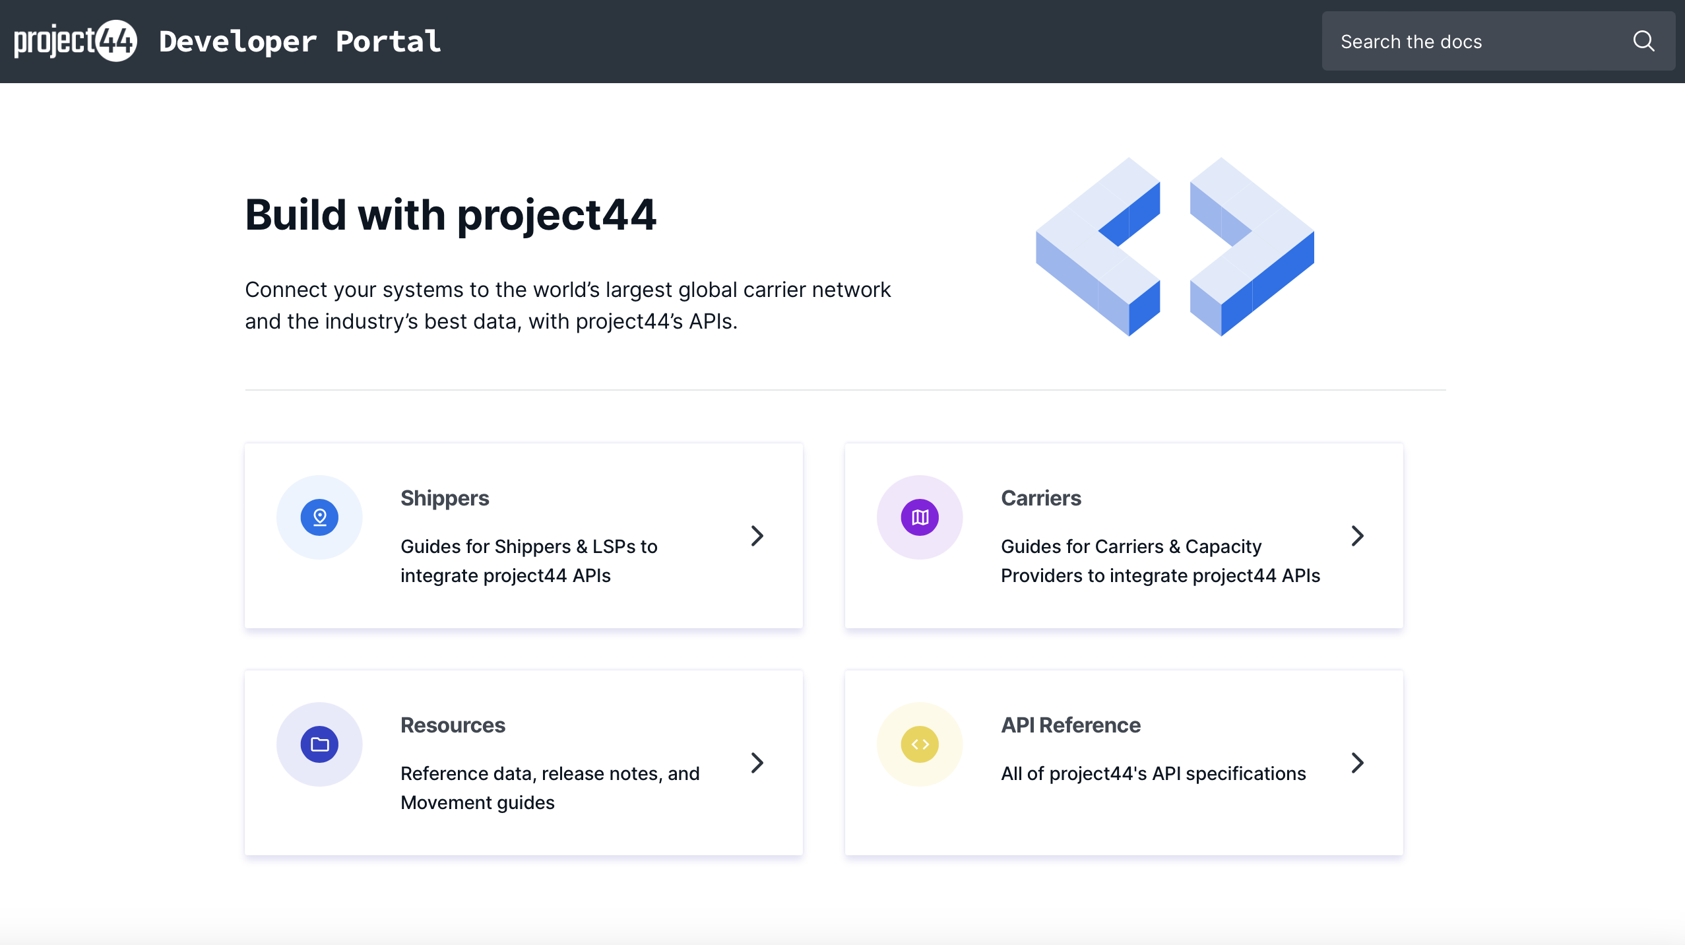The width and height of the screenshot is (1685, 945).
Task: Click the 'Connect your systems' intro paragraph
Action: click(568, 306)
